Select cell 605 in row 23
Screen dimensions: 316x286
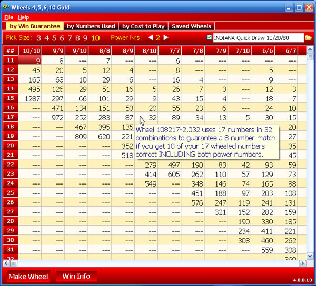click(x=170, y=175)
